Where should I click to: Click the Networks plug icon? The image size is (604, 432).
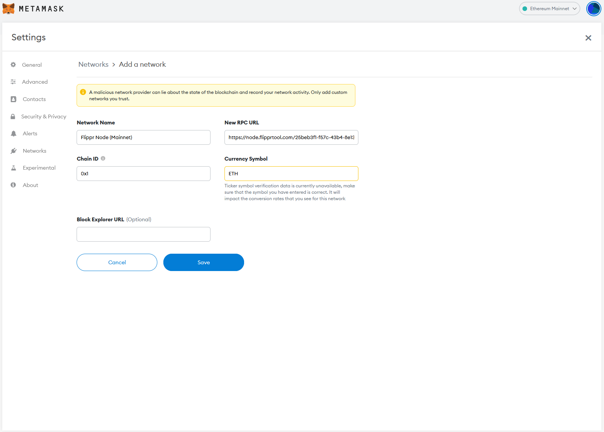pyautogui.click(x=14, y=151)
